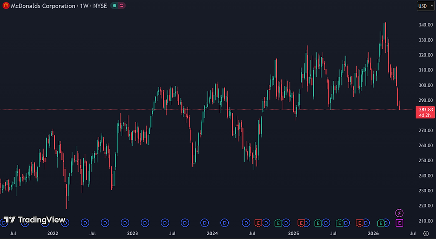This screenshot has height=239, width=436.
Task: Click dividend marker just after 2023 label
Action: (x=145, y=223)
